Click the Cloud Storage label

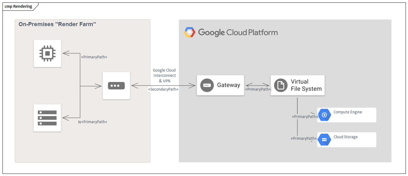point(345,137)
